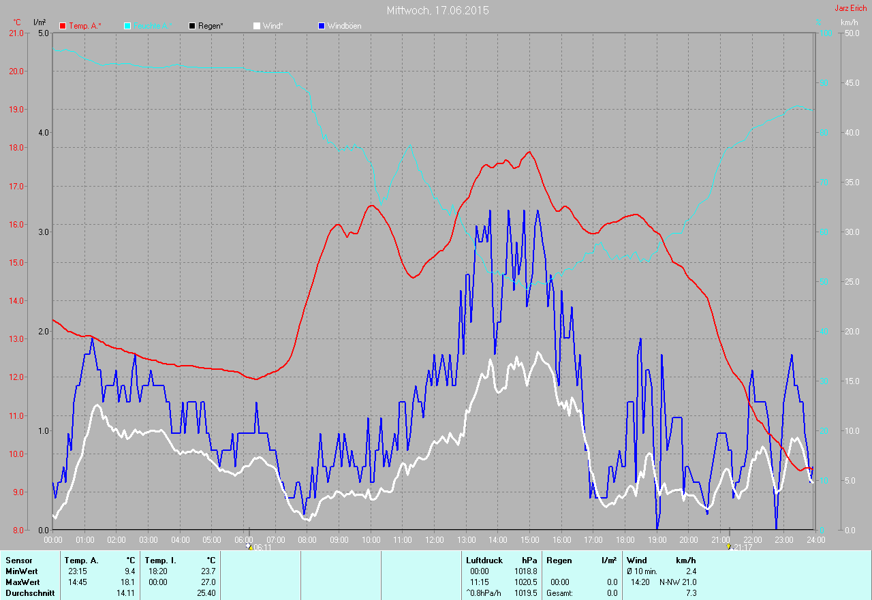
Task: Click the wind gust value "N-NW 21.0"
Action: pos(678,582)
